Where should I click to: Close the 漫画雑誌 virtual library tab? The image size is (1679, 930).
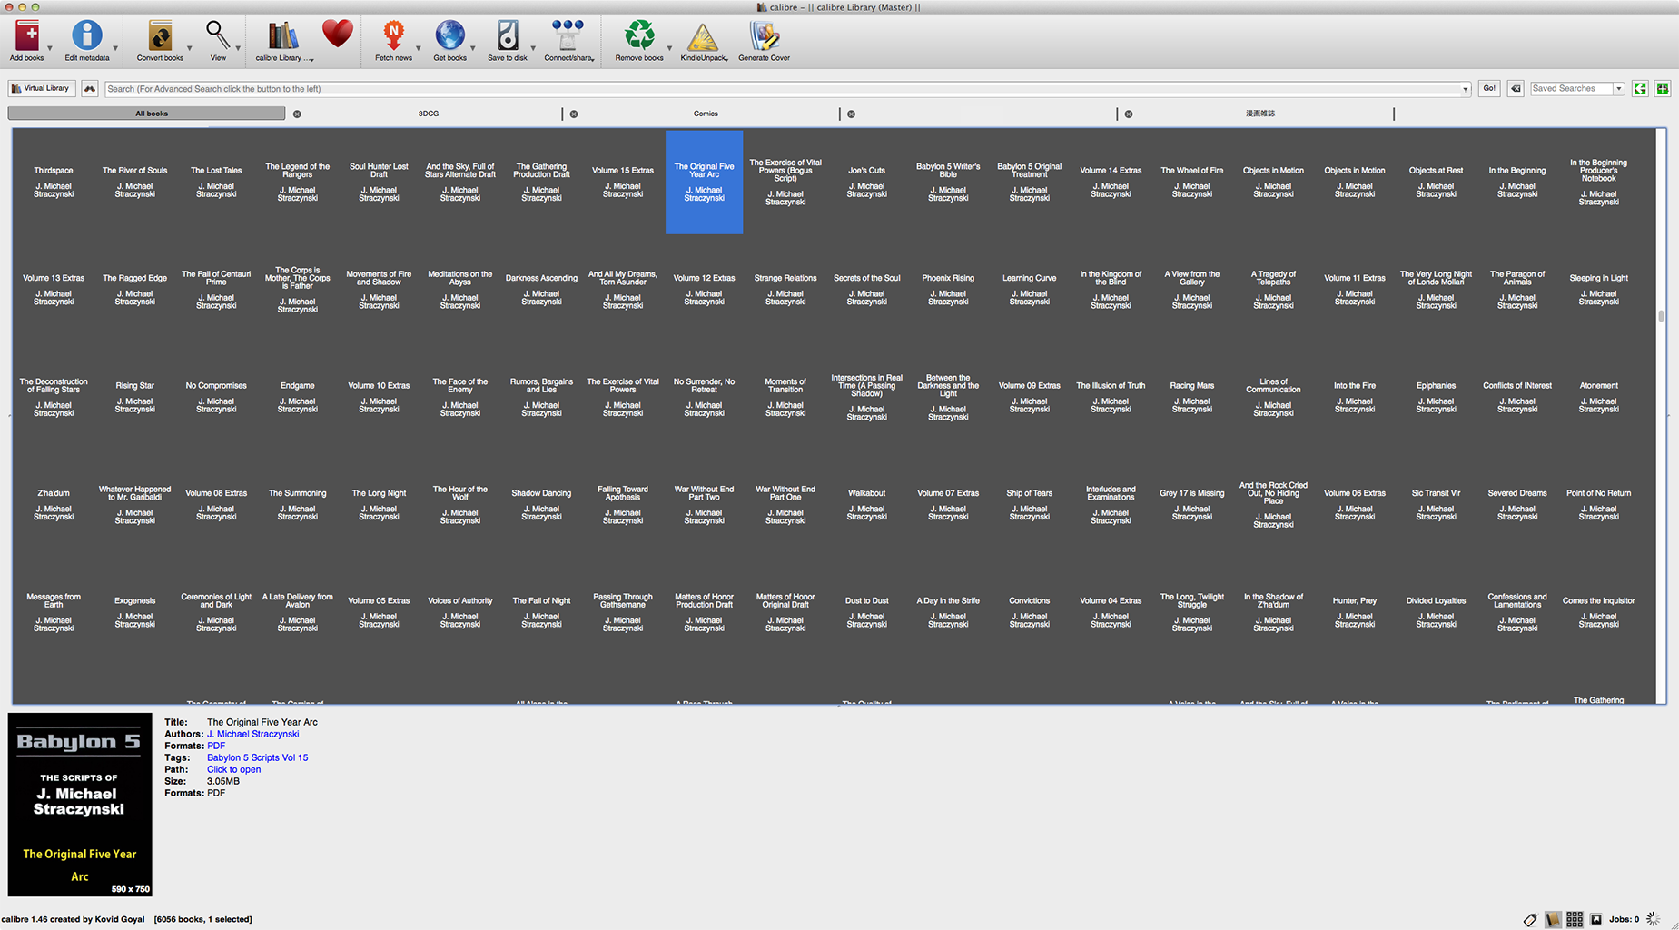(1129, 114)
